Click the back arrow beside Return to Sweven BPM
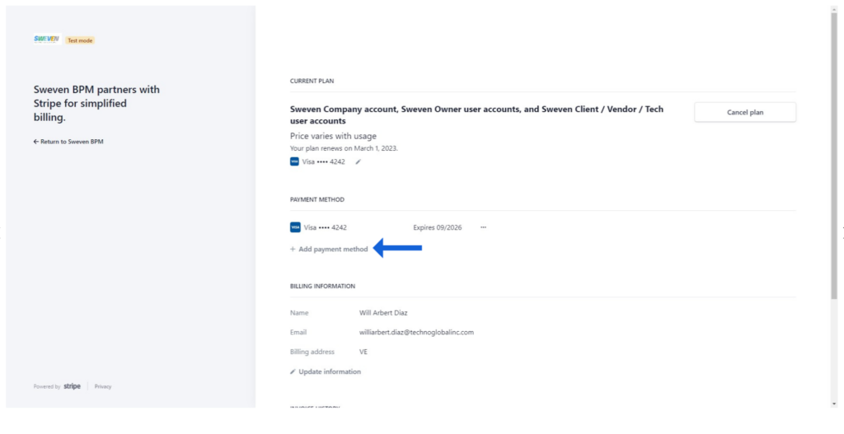 [36, 142]
